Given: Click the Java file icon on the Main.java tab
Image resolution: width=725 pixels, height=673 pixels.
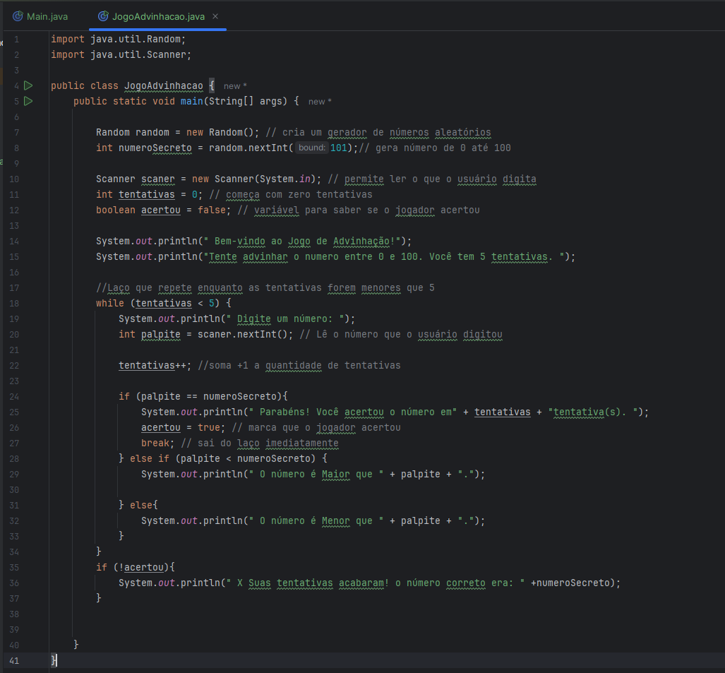Looking at the screenshot, I should (18, 16).
